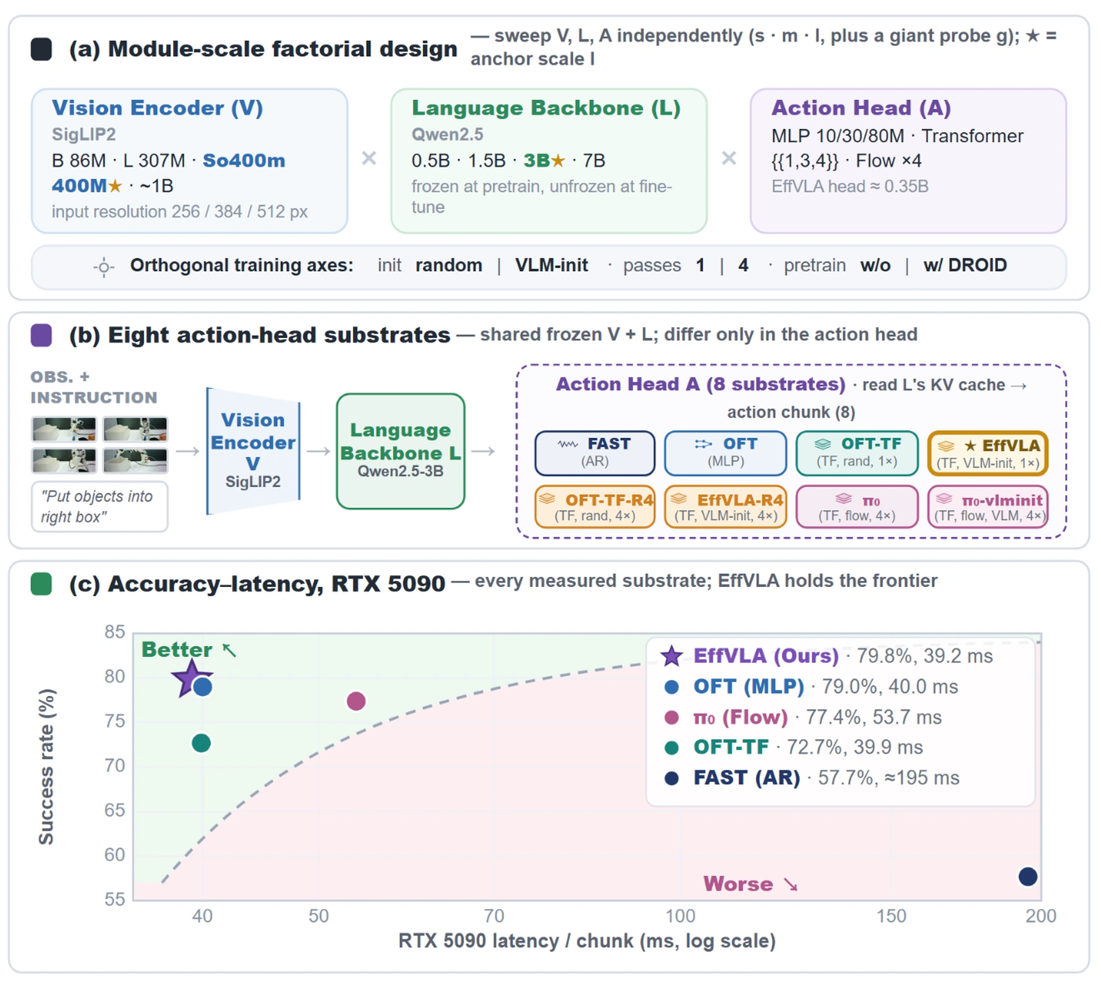Click the gold star next to 3B
This screenshot has height=984, width=1101.
558,161
